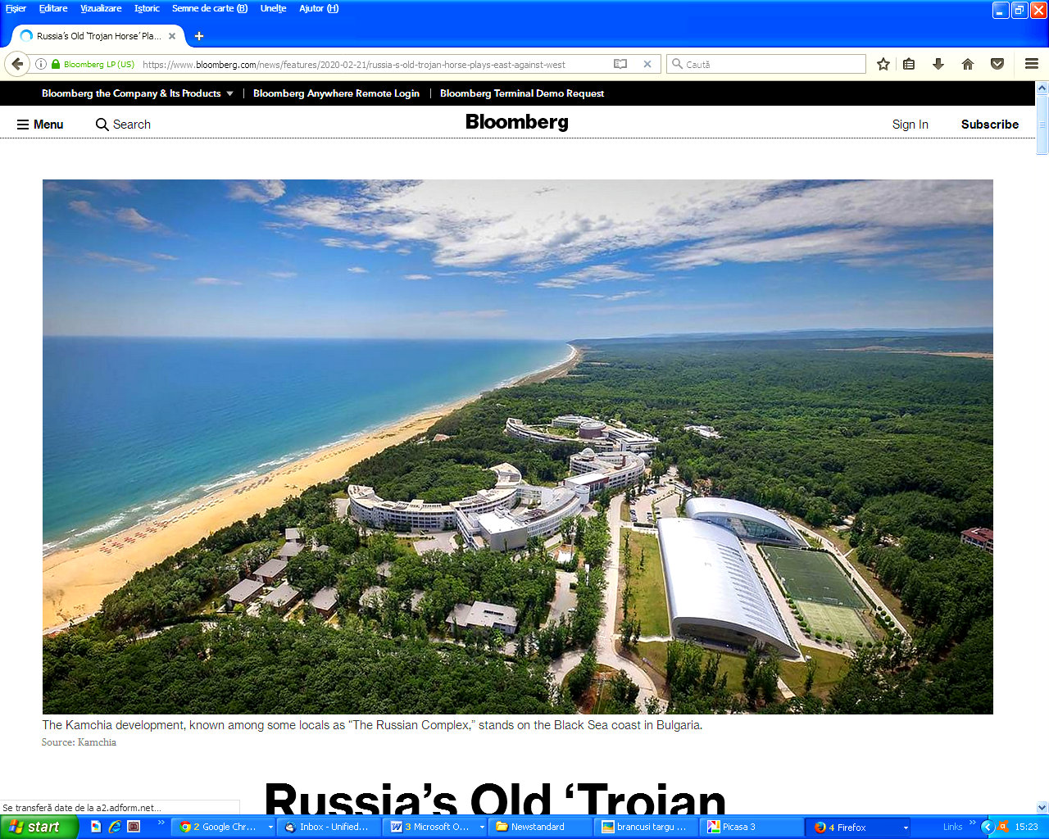Image resolution: width=1049 pixels, height=839 pixels.
Task: Open the Firefox hamburger menu
Action: pos(1032,64)
